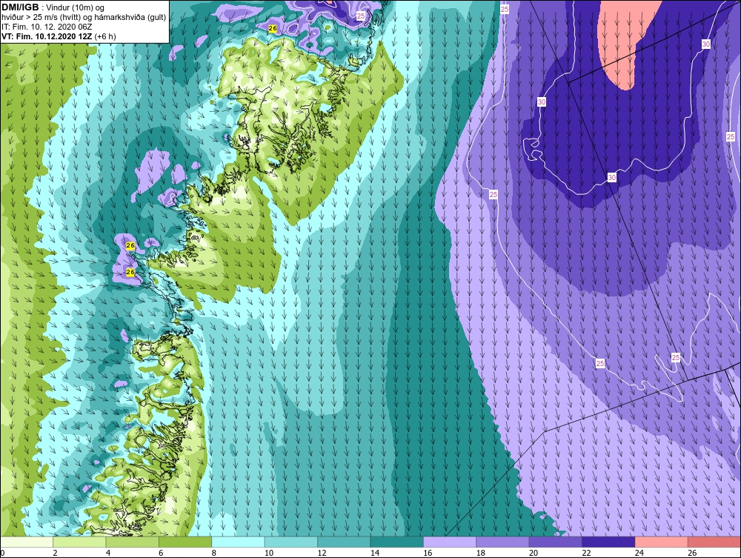Click the 16–18 m/s lavender legend swatch
Viewport: 741px width, 558px height.
tap(450, 542)
